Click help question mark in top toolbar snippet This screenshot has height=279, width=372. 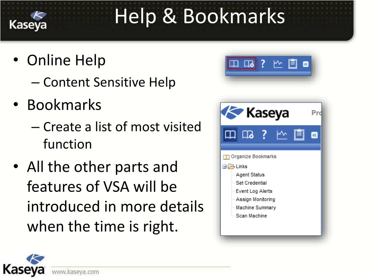(x=263, y=64)
